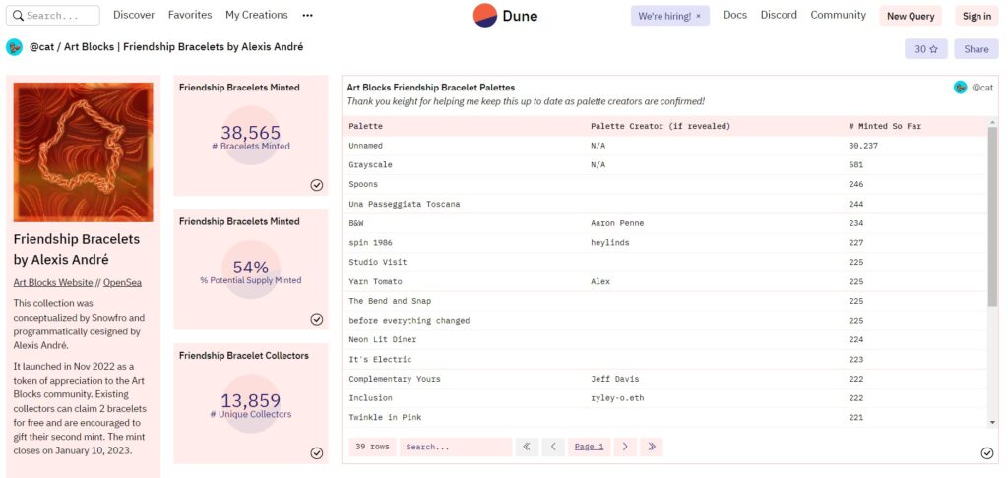Sort by # Minted So Far header
Image resolution: width=1008 pixels, height=478 pixels.
click(x=885, y=126)
